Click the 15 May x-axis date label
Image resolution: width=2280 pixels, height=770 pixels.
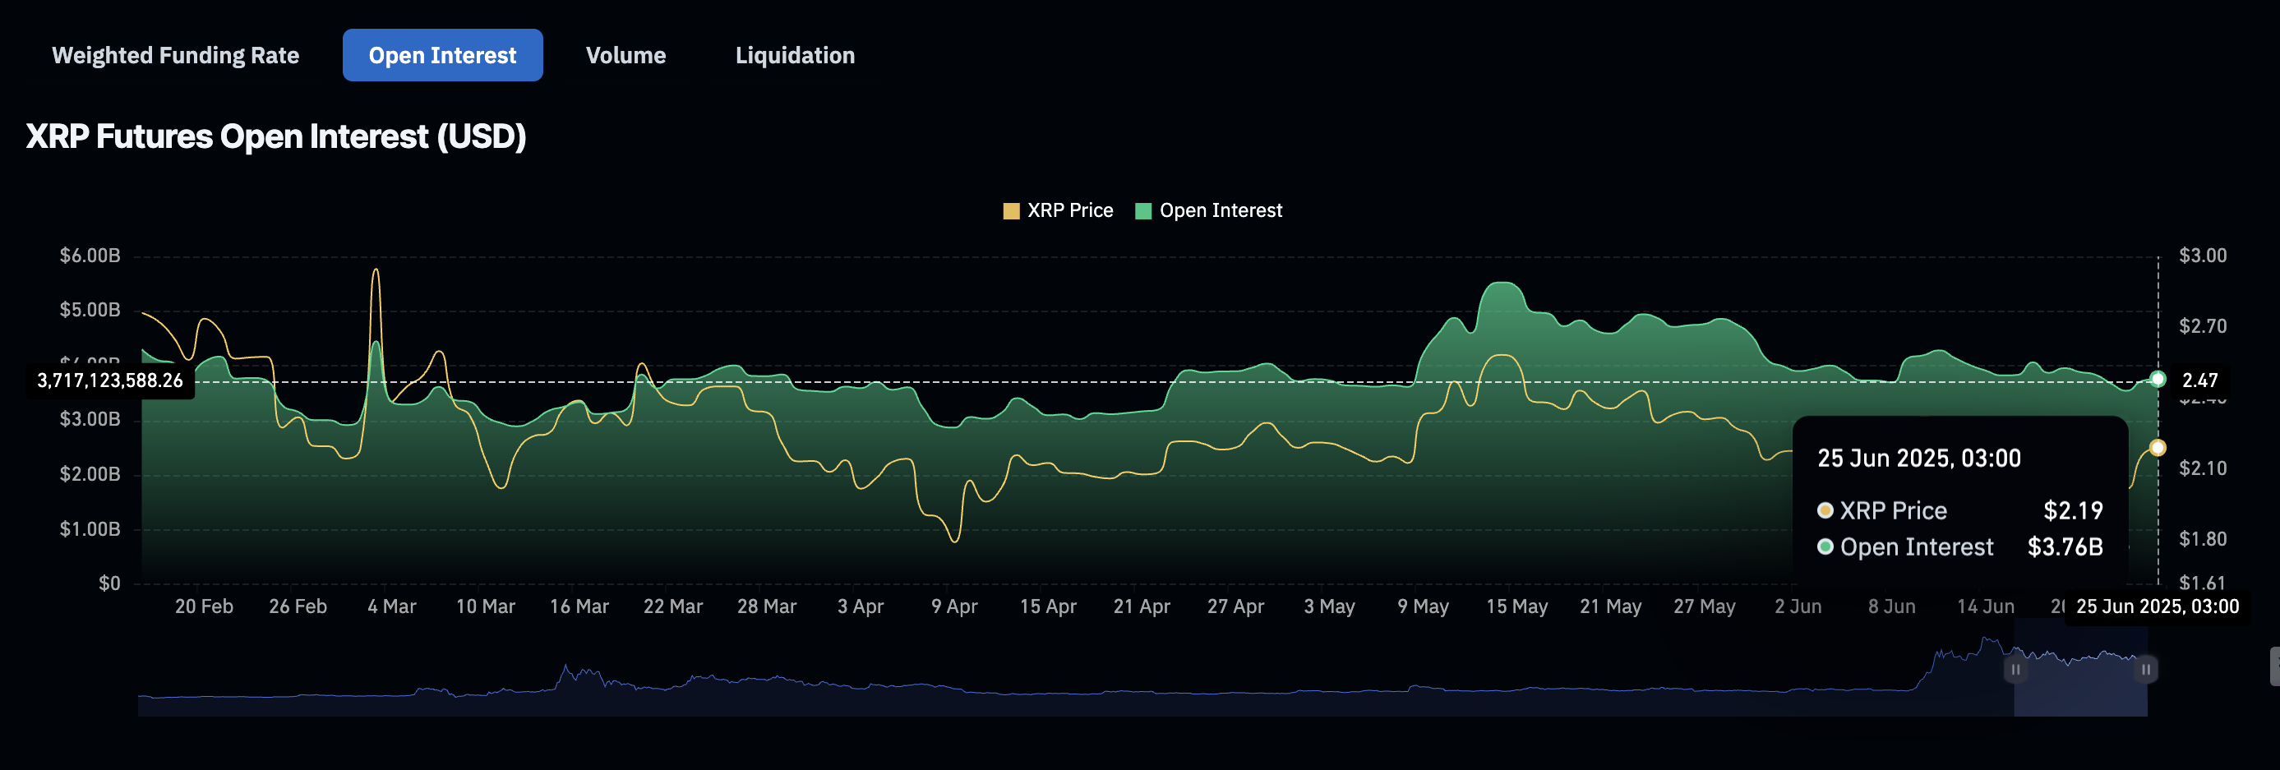coord(1516,606)
